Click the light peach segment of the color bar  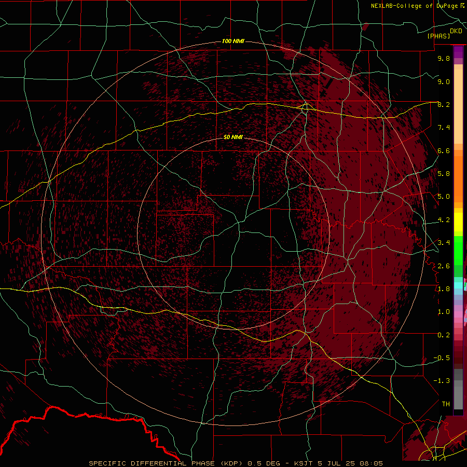(458, 106)
